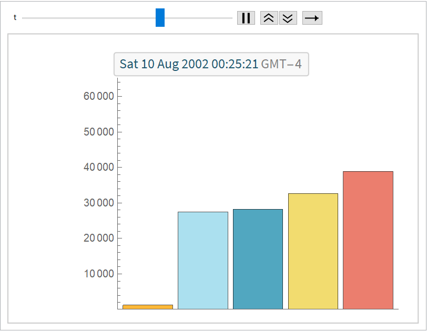Select the short orange bar
427x332 pixels.
pos(148,307)
